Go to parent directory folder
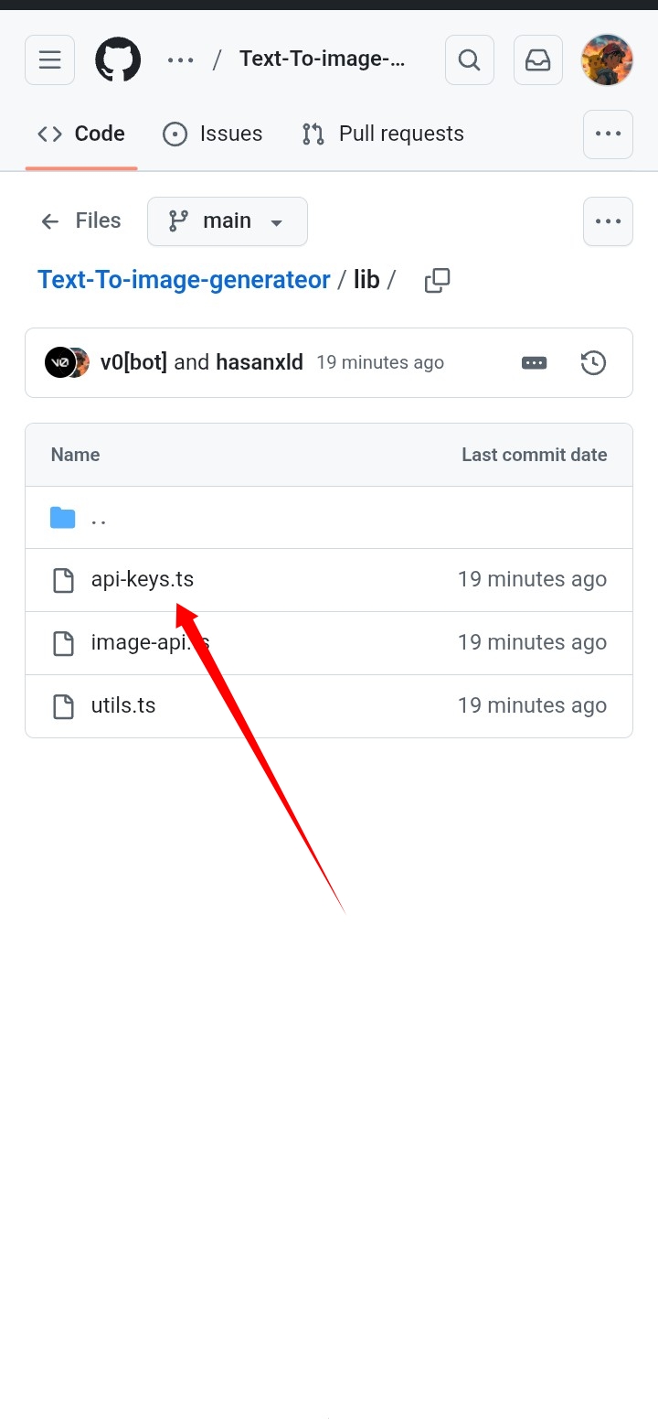The width and height of the screenshot is (658, 1419). [x=98, y=518]
